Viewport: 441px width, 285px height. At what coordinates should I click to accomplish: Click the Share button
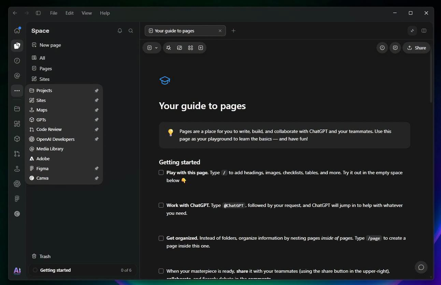point(416,48)
